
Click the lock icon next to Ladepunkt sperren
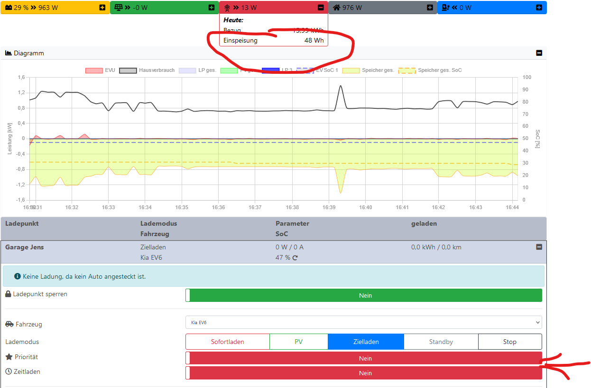[x=8, y=294]
